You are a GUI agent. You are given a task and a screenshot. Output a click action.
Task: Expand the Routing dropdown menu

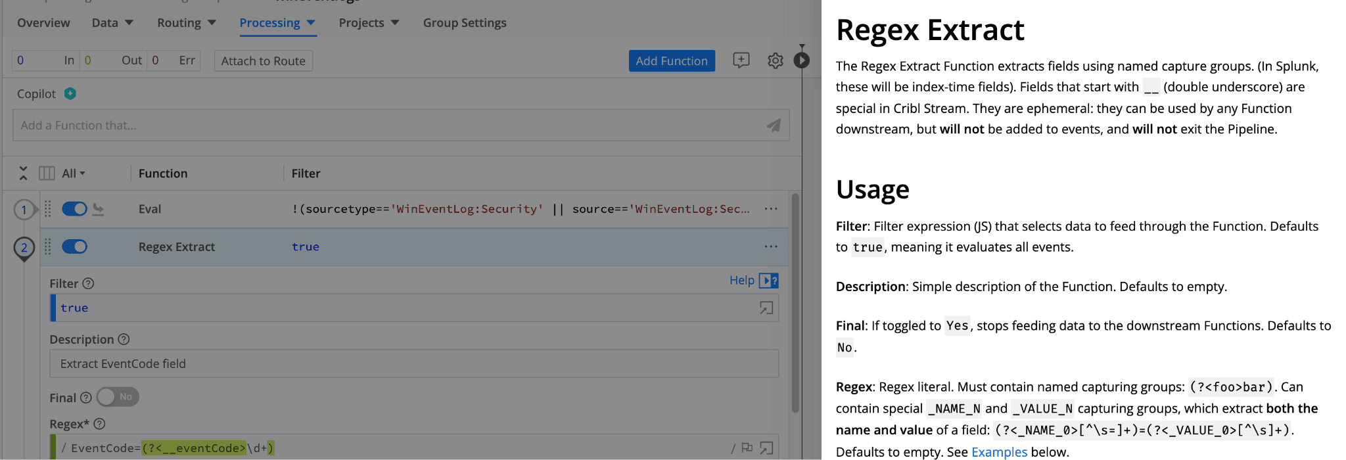pyautogui.click(x=186, y=23)
